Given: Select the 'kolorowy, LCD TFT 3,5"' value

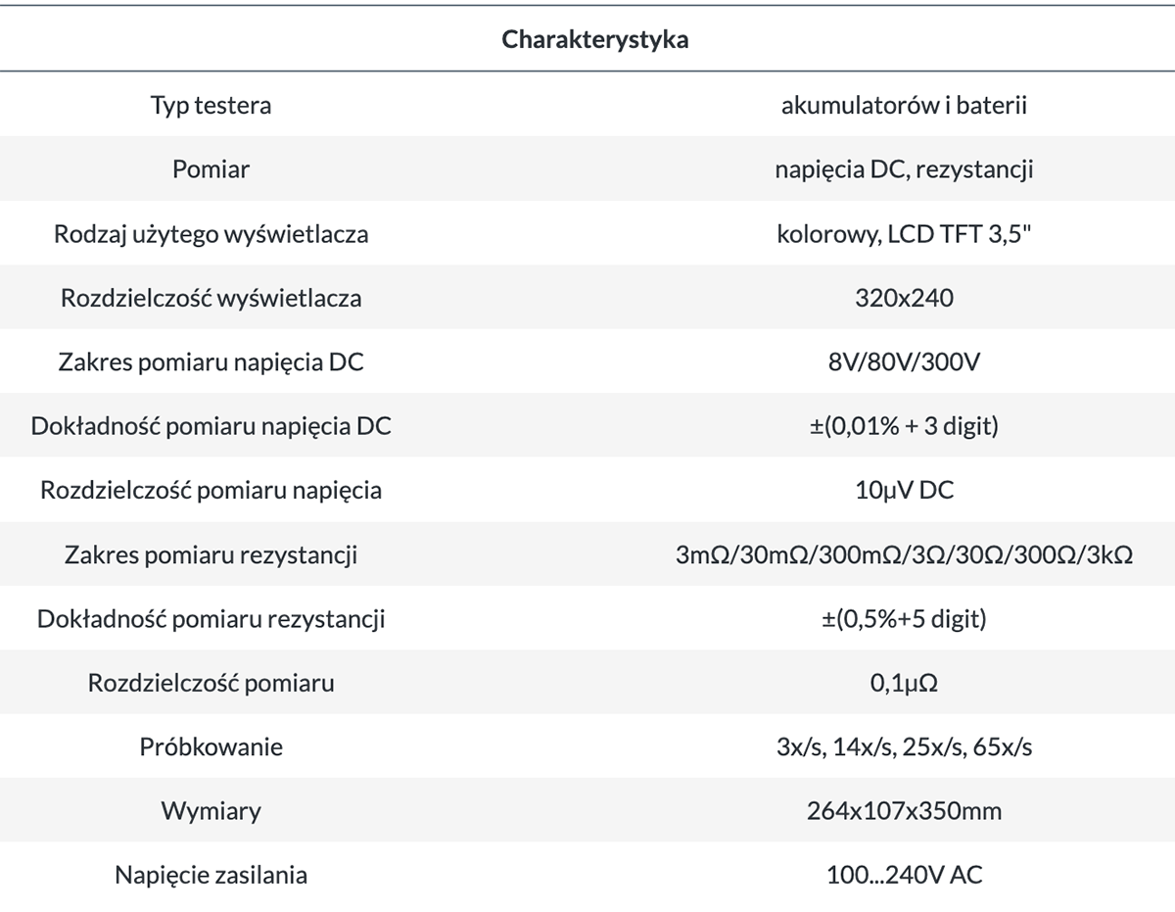Looking at the screenshot, I should pos(904,233).
